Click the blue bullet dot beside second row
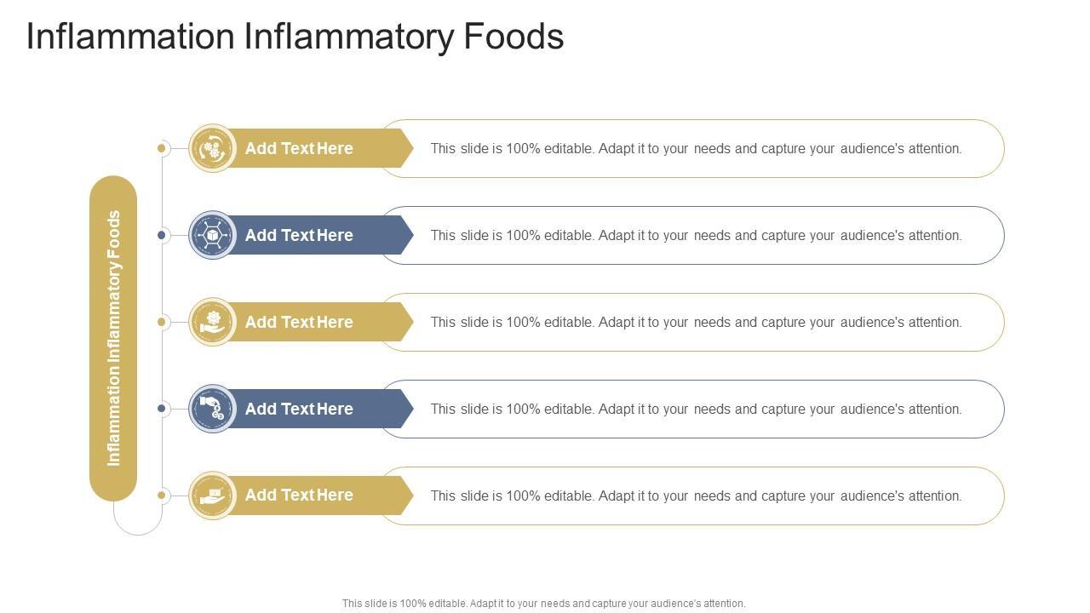The width and height of the screenshot is (1090, 613). (x=161, y=236)
